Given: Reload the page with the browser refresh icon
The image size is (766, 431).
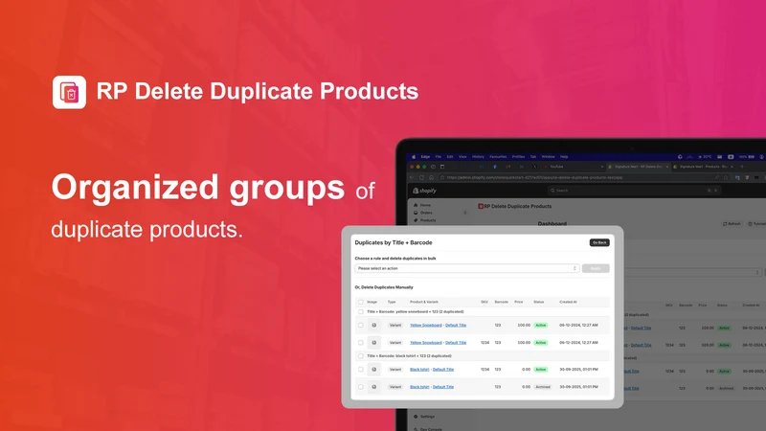Looking at the screenshot, I should pyautogui.click(x=421, y=177).
